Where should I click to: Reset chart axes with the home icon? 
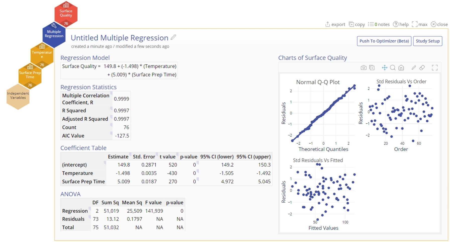[x=401, y=68]
